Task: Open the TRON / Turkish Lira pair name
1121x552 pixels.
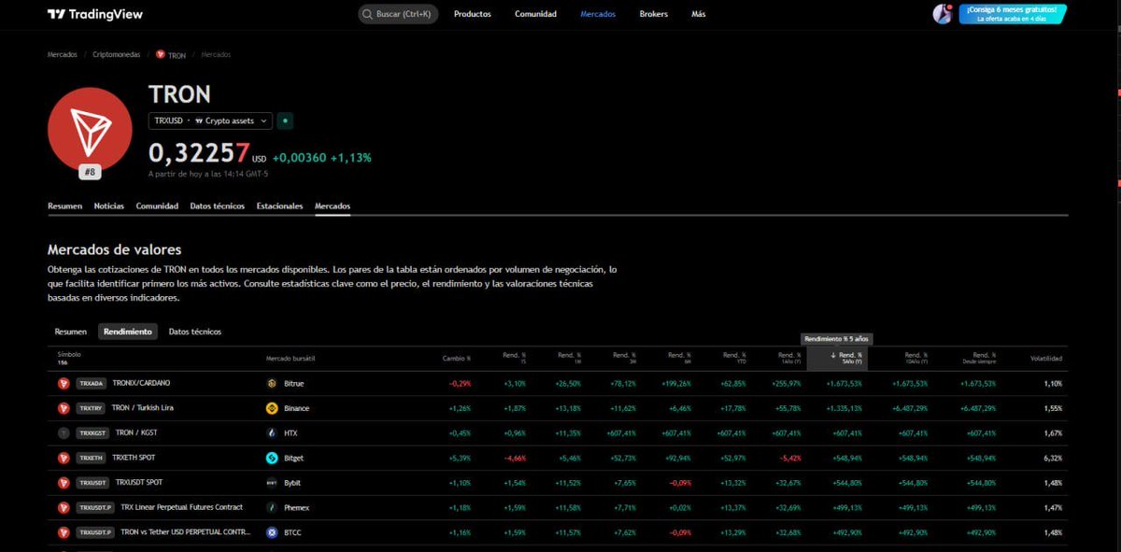Action: (x=142, y=408)
